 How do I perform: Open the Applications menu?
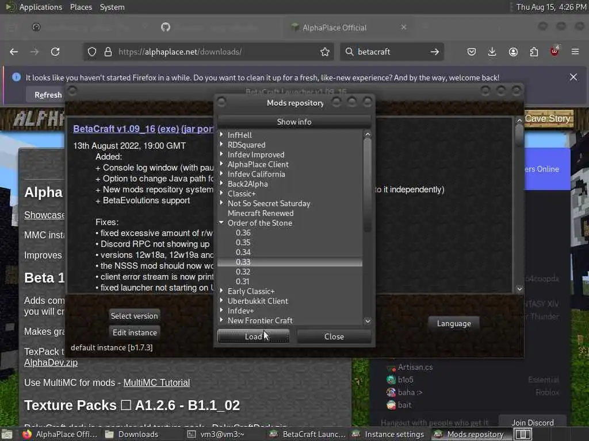41,7
